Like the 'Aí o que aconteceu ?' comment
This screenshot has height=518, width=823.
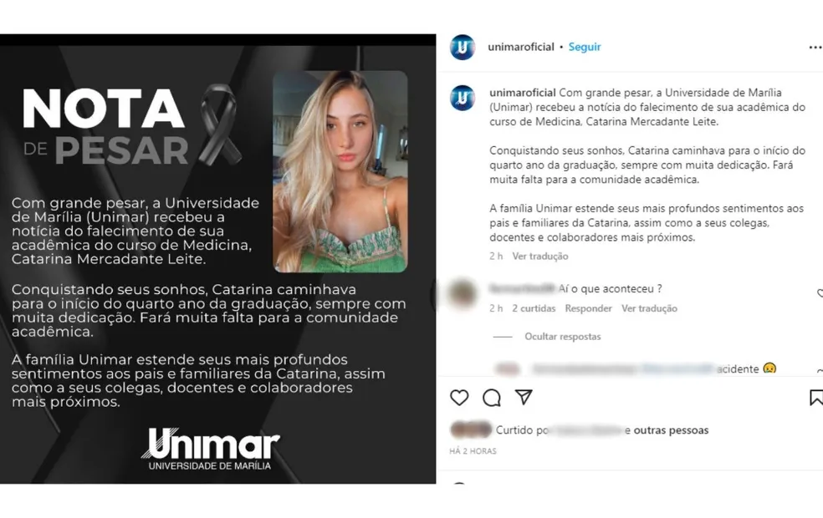tap(820, 293)
